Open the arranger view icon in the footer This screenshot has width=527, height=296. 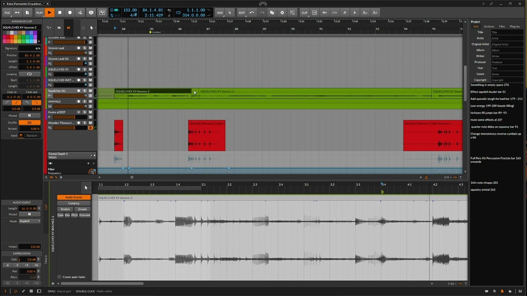point(16,291)
